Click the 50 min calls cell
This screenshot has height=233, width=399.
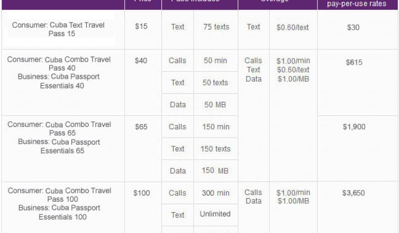coord(215,61)
